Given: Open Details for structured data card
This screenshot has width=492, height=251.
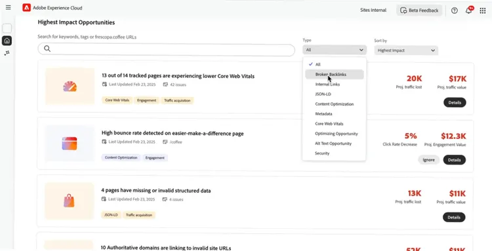Looking at the screenshot, I should [454, 217].
